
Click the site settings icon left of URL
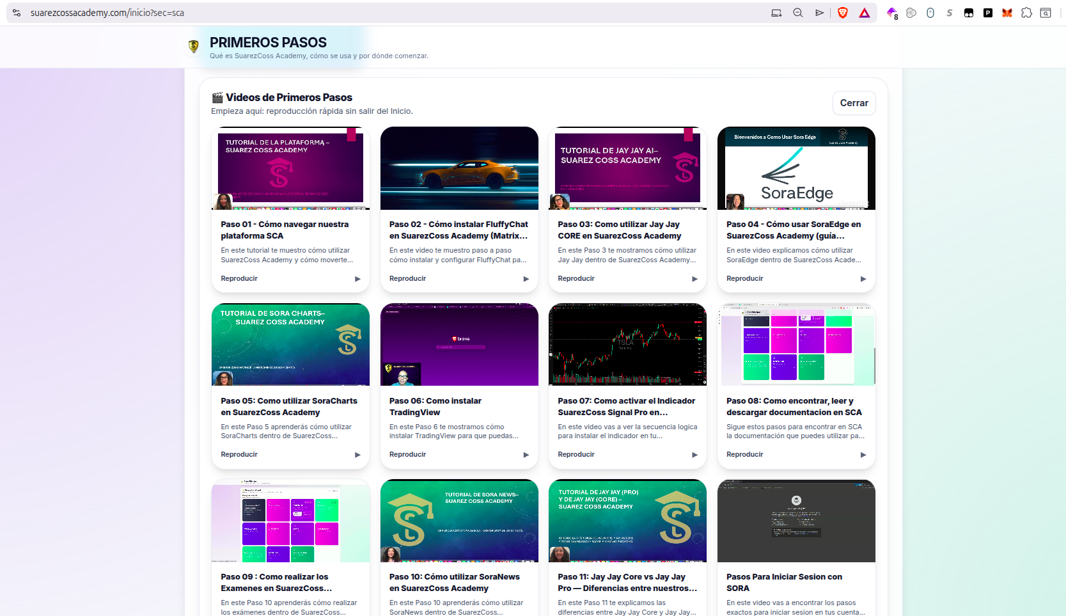click(x=17, y=13)
